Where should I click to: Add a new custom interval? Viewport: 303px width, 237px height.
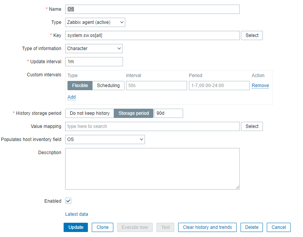(x=72, y=97)
